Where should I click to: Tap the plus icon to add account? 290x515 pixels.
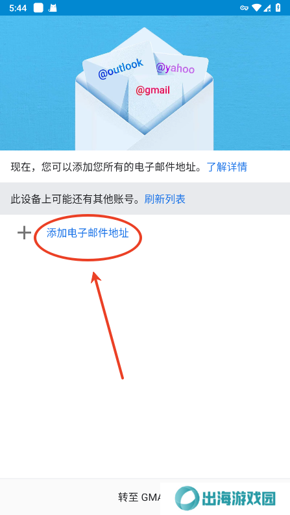click(24, 233)
